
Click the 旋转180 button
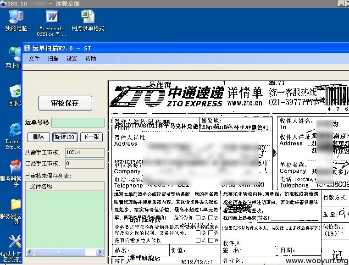pos(65,137)
